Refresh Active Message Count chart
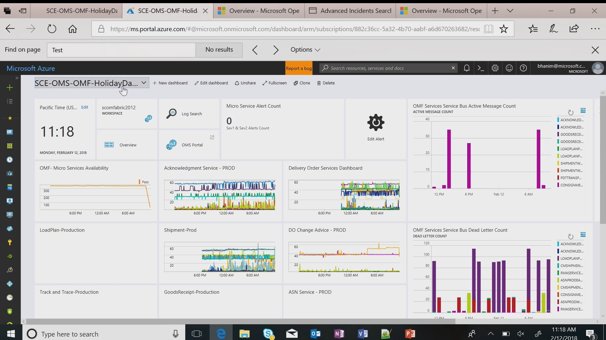The image size is (606, 340). coord(570,112)
